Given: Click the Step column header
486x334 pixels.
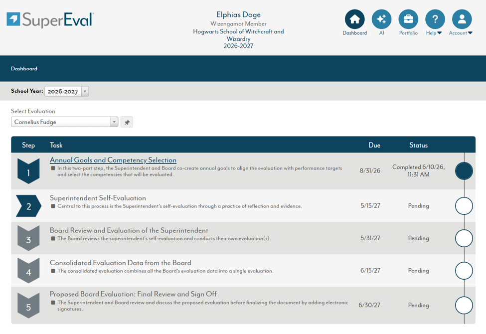Looking at the screenshot, I should tap(28, 145).
